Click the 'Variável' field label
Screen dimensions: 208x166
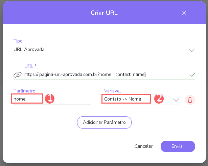[113, 91]
